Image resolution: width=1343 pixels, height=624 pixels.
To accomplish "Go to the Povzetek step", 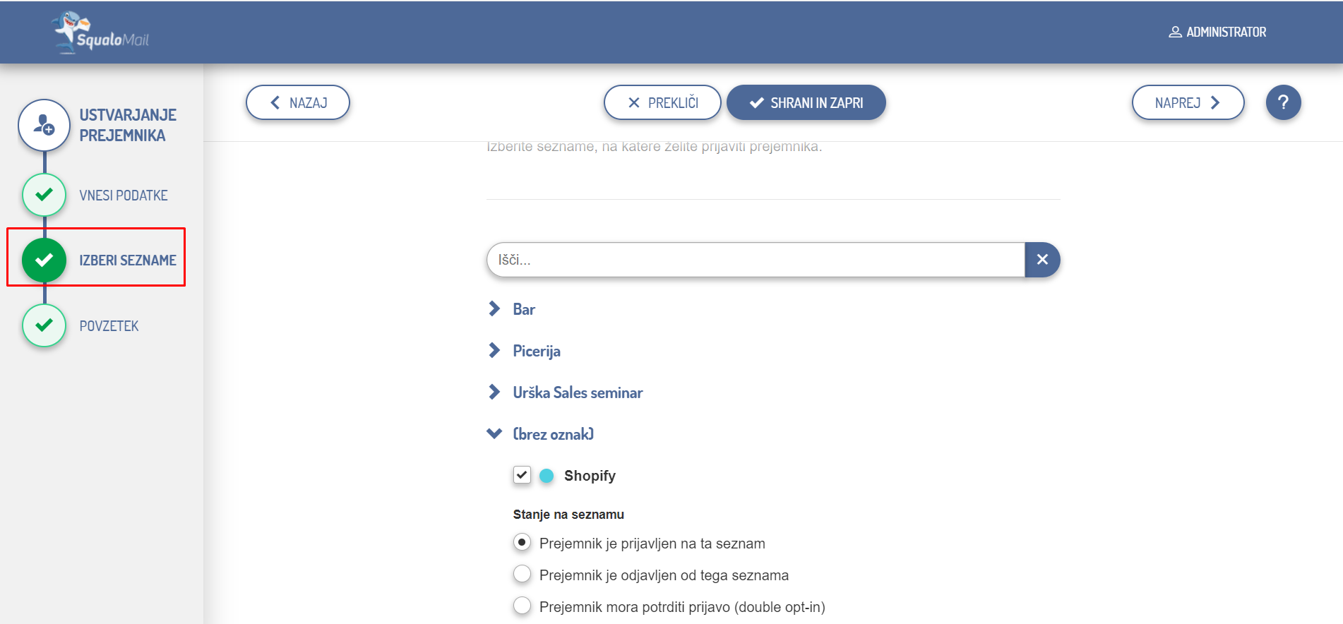I will click(109, 326).
